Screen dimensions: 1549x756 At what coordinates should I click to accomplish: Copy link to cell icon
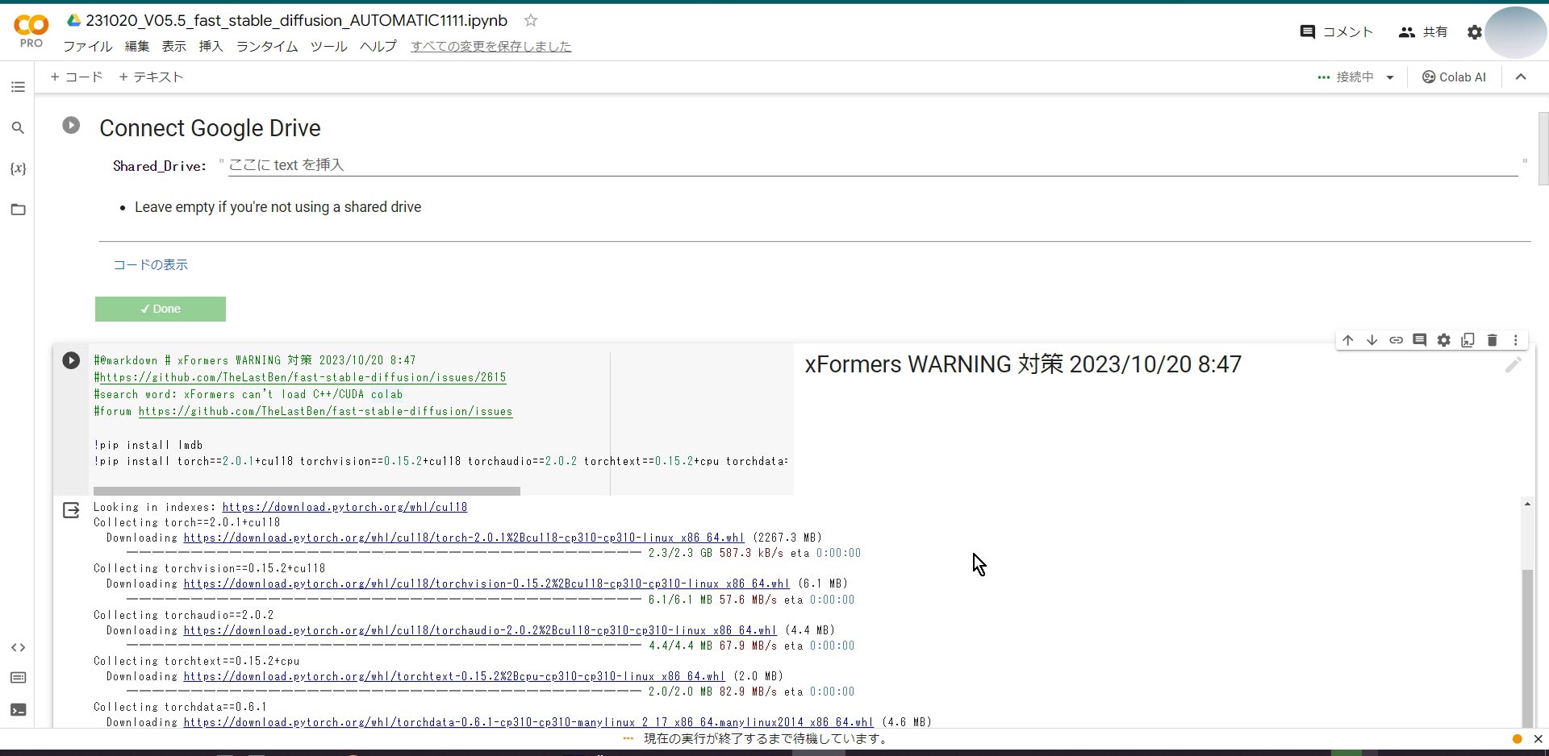[1396, 340]
